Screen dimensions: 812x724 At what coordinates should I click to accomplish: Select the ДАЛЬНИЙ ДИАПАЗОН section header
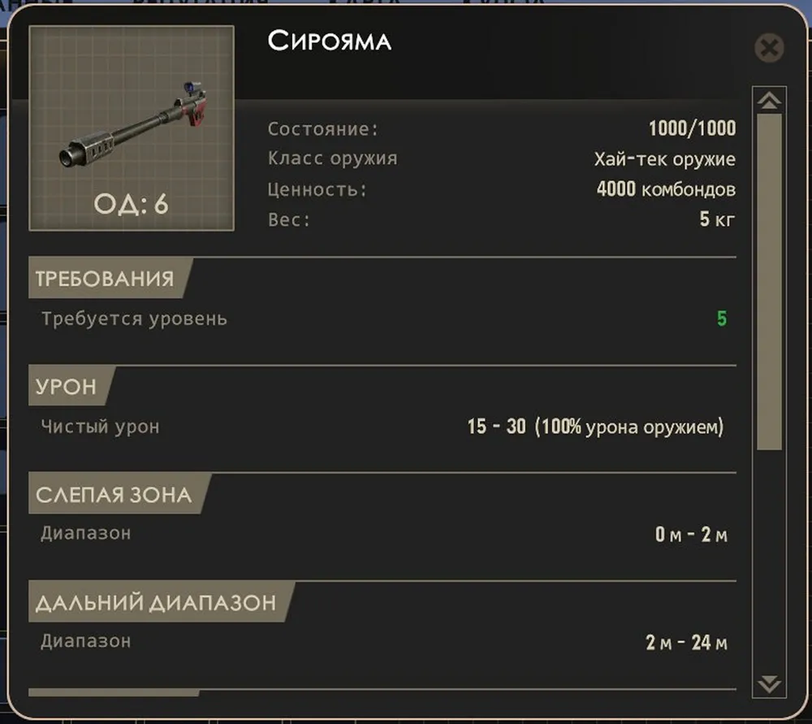[155, 603]
